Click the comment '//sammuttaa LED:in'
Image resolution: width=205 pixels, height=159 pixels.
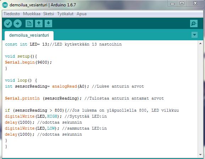point(84,128)
